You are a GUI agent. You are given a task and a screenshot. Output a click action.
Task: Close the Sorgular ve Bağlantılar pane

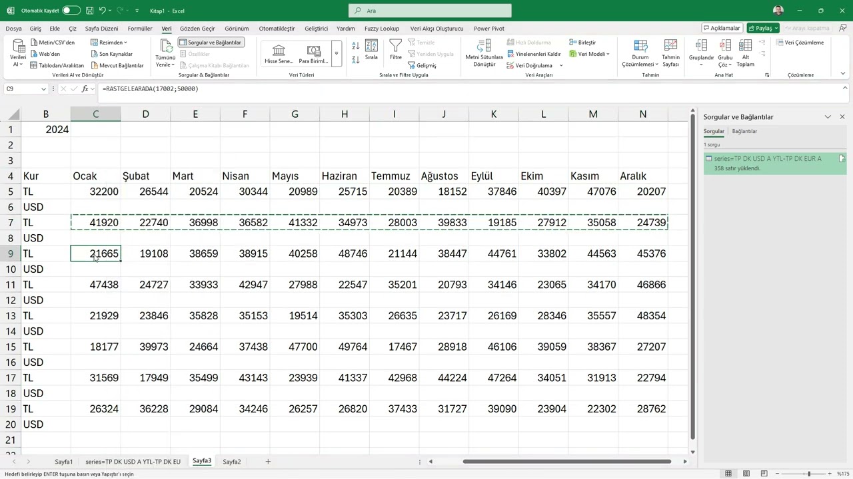842,117
